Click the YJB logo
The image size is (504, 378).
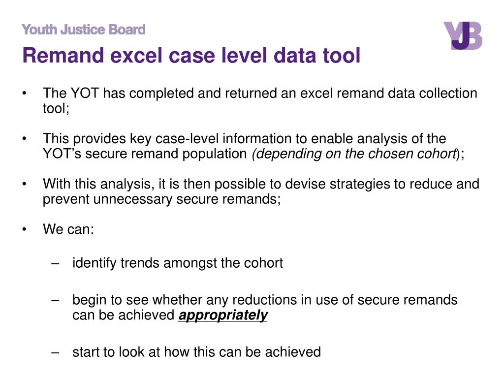[x=462, y=35]
